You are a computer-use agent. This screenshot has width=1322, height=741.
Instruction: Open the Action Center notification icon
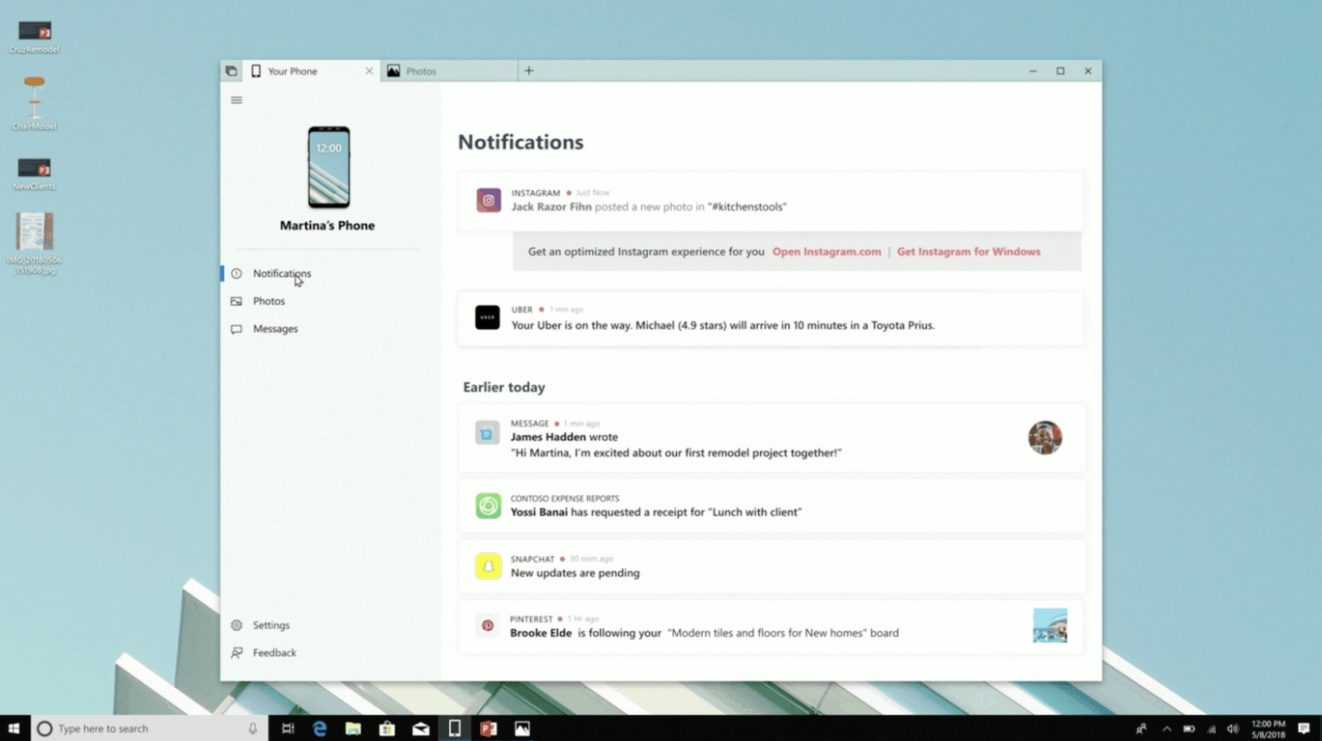click(1304, 728)
